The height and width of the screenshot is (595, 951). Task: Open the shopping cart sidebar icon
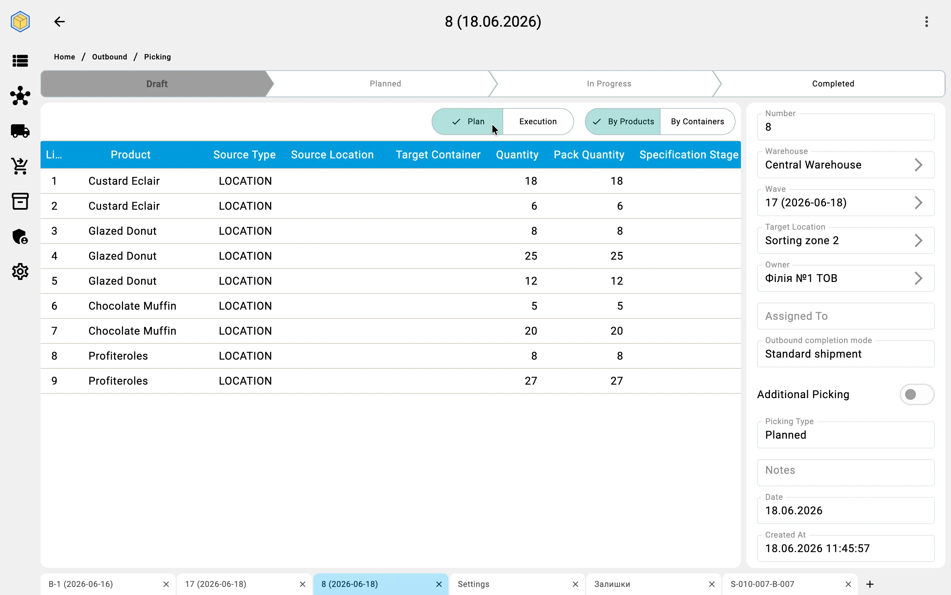pyautogui.click(x=20, y=166)
